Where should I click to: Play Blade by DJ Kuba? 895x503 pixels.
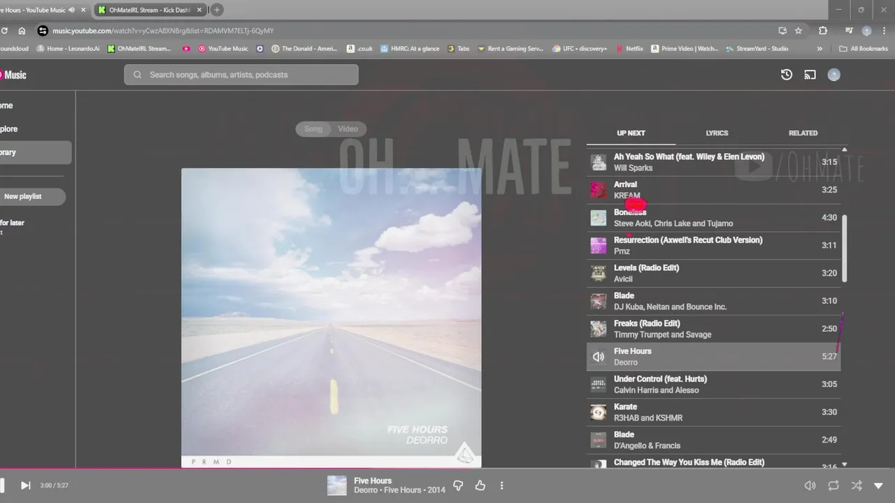[x=713, y=301]
